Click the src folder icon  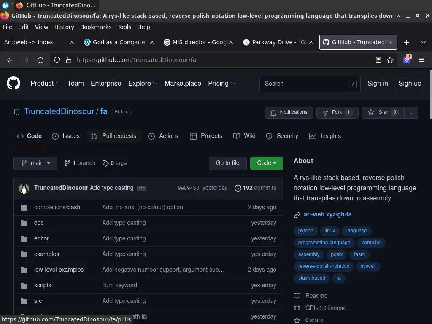point(24,301)
